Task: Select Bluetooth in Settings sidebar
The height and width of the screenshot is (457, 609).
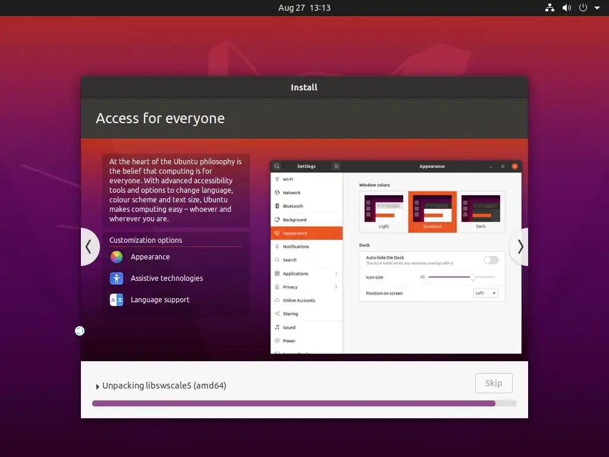Action: [x=306, y=206]
